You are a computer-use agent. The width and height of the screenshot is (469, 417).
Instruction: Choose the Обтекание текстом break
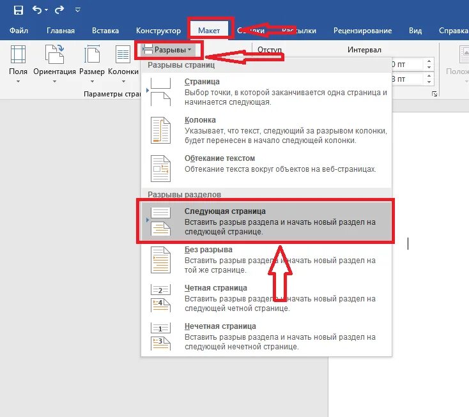pyautogui.click(x=266, y=168)
